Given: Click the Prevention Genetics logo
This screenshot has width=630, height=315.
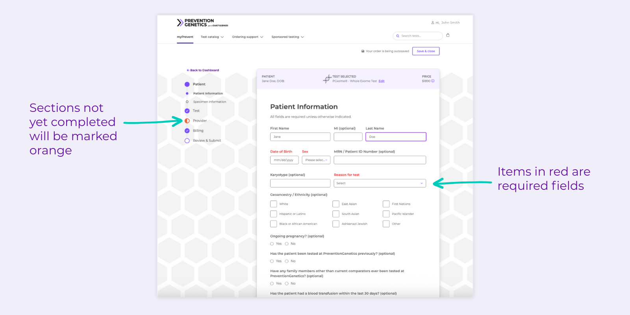Looking at the screenshot, I should coord(202,23).
